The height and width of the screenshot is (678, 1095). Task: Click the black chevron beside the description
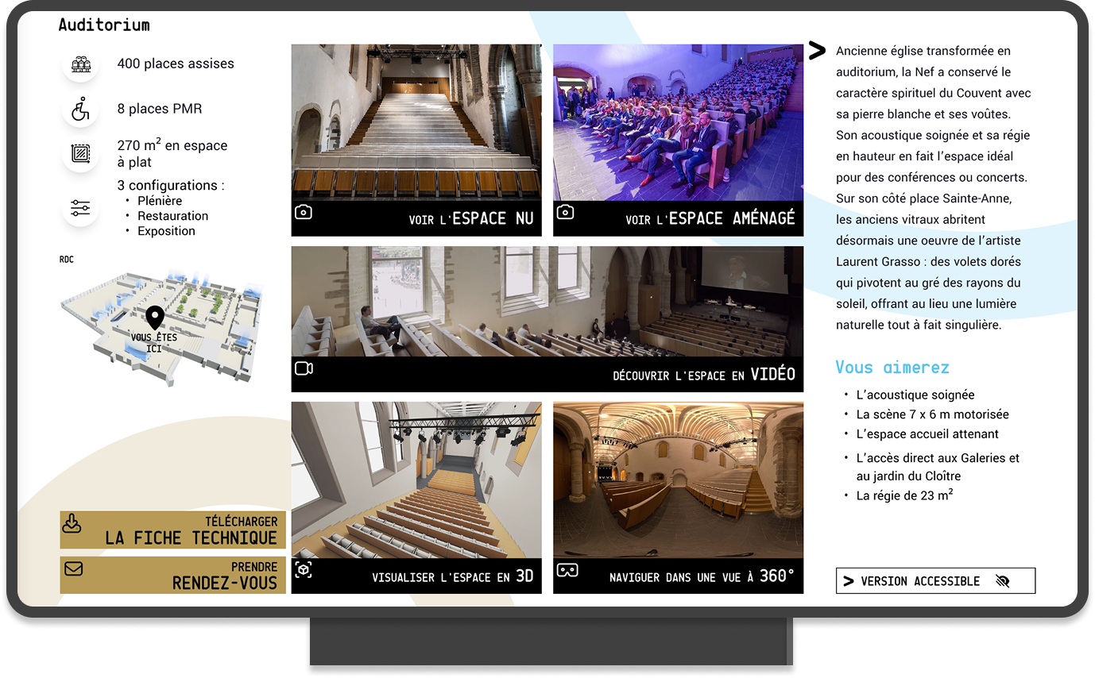817,51
